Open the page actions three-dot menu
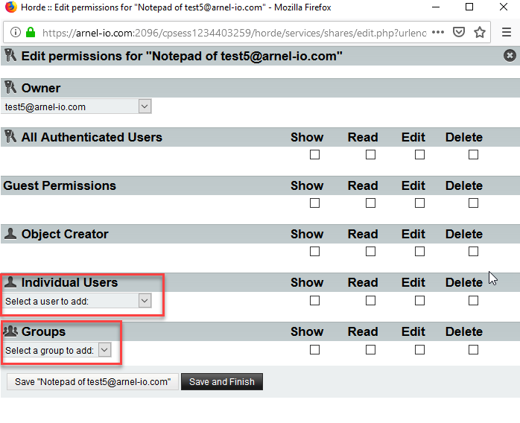The height and width of the screenshot is (423, 520). (x=438, y=33)
